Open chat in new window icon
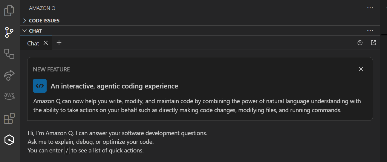This screenshot has width=387, height=162. [373, 43]
